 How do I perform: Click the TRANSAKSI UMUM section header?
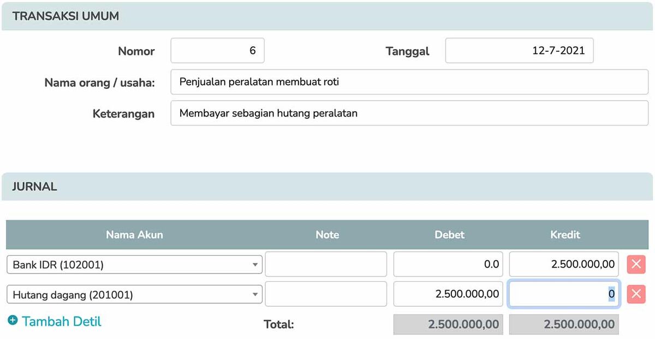click(65, 16)
